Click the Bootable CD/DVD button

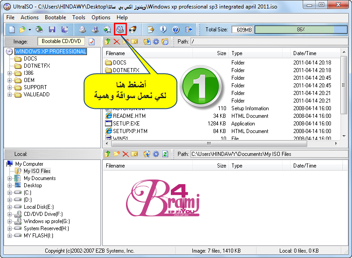pyautogui.click(x=61, y=41)
